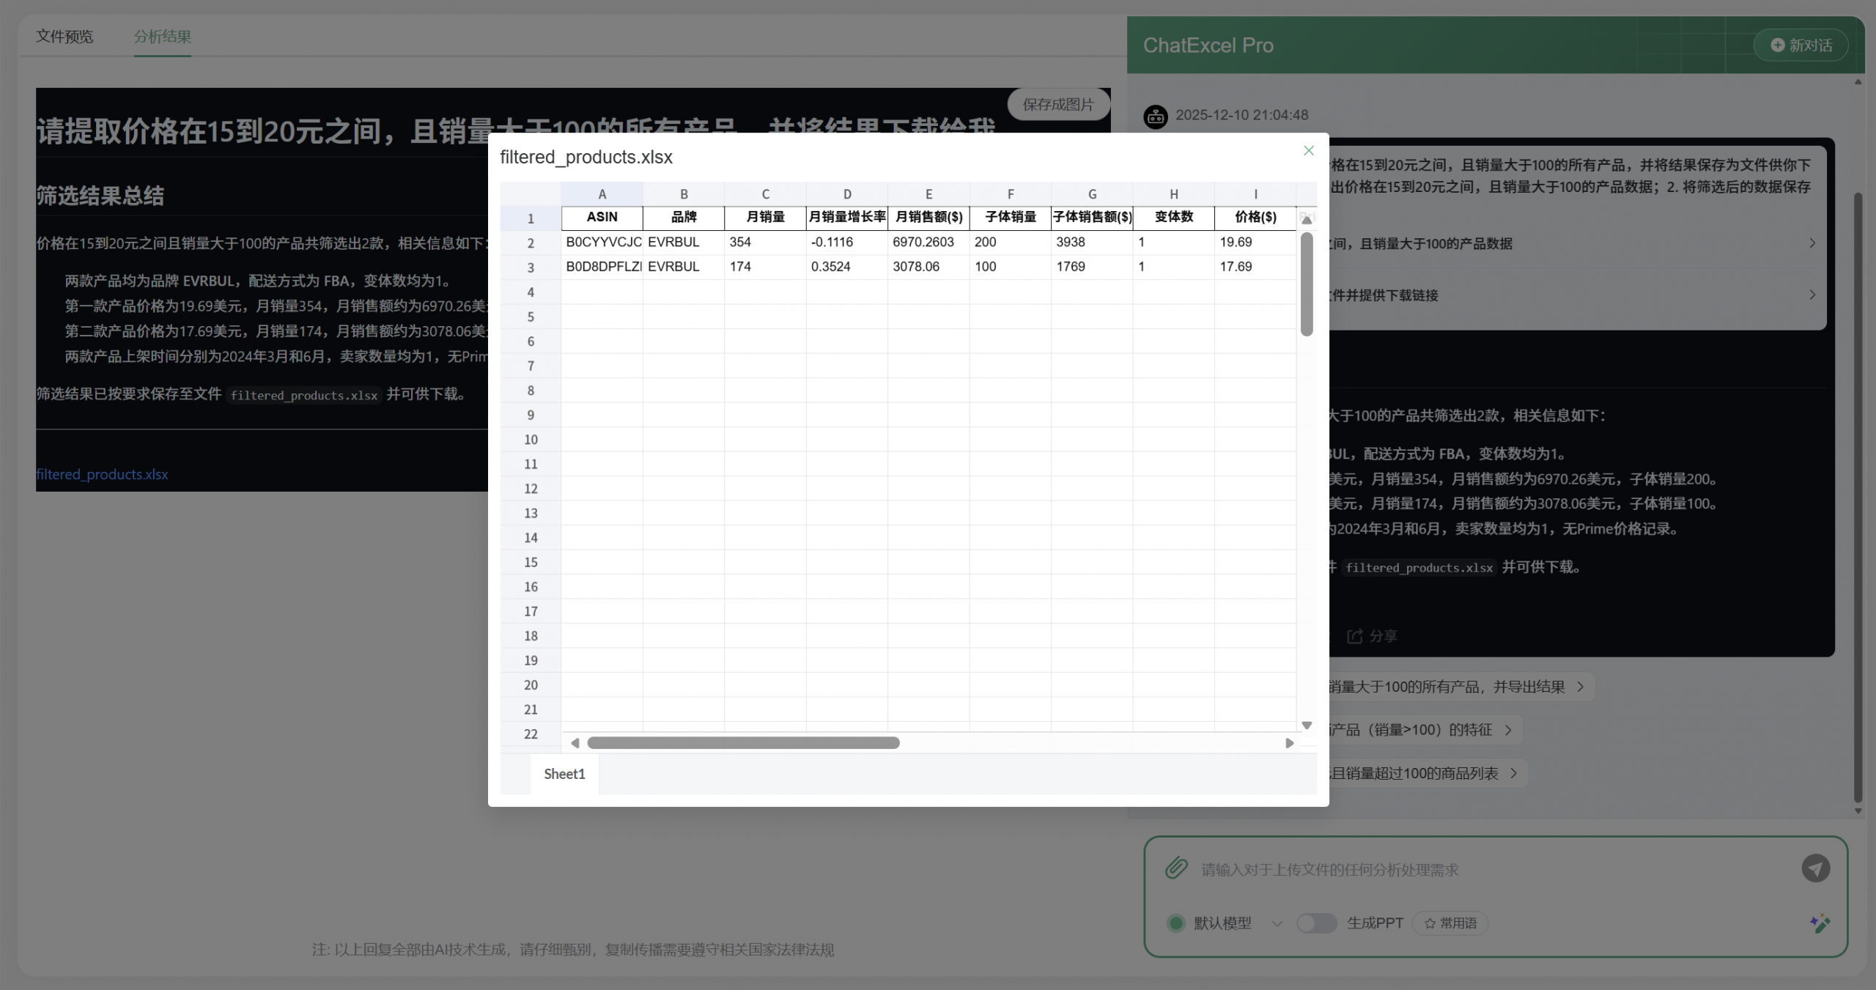Viewport: 1876px width, 990px height.
Task: Click the 分享 share icon in the chat reply
Action: coord(1356,635)
